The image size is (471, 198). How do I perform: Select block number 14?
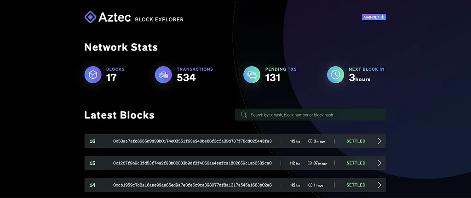(92, 185)
